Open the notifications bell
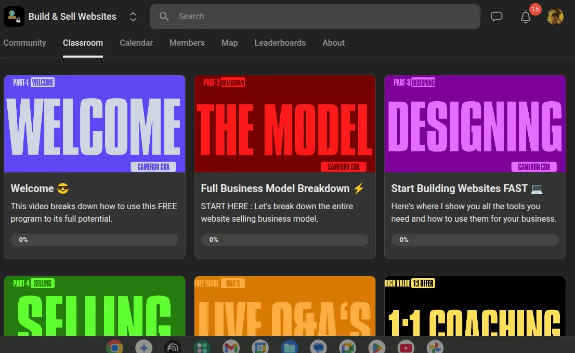 click(x=526, y=17)
